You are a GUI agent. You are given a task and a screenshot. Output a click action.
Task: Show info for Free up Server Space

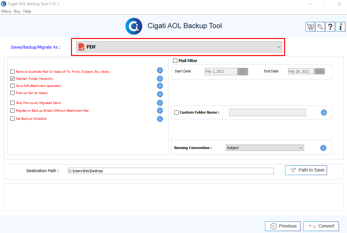click(x=160, y=94)
